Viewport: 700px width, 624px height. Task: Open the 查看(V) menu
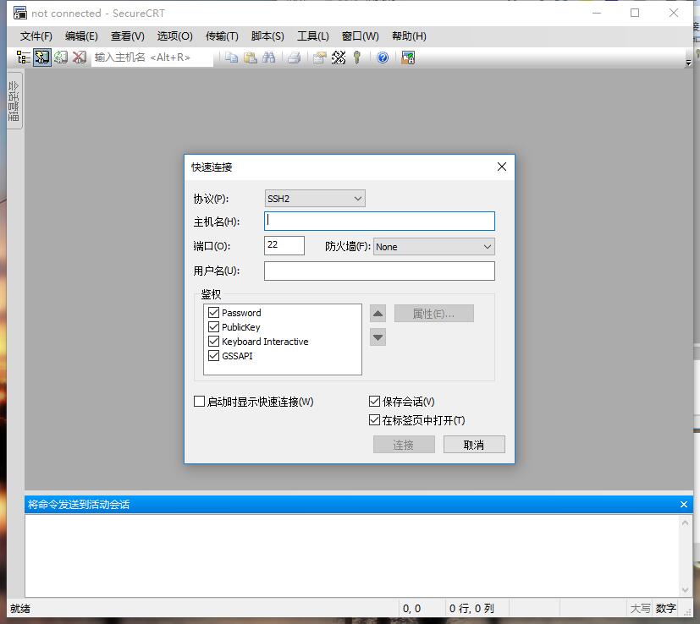tap(128, 36)
